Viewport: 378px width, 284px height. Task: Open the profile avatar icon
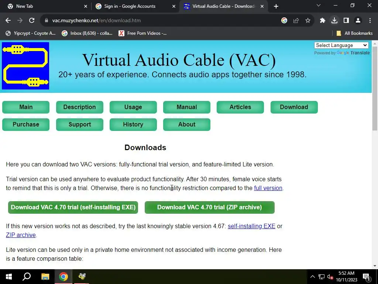(x=358, y=21)
